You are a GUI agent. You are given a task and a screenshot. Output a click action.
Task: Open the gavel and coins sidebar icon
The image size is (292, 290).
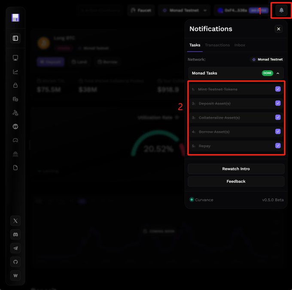15,113
